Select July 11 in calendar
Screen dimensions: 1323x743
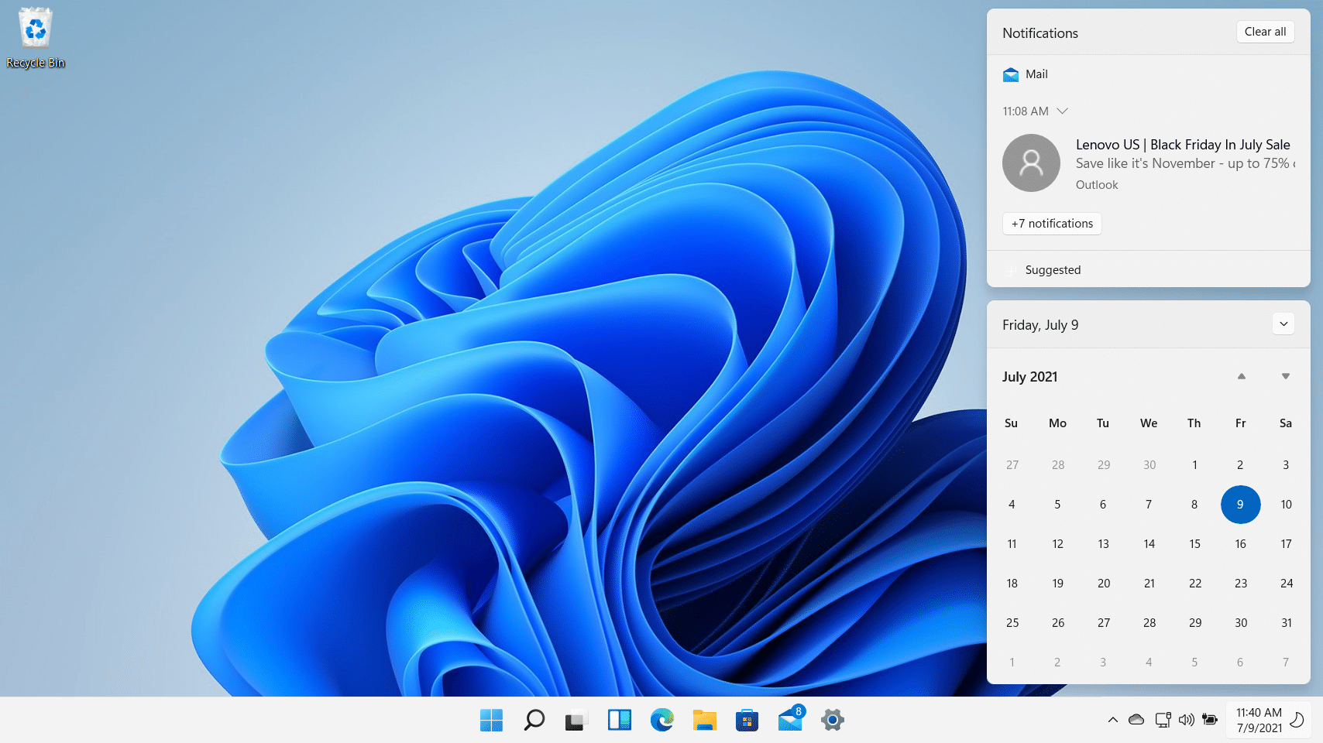(1012, 544)
